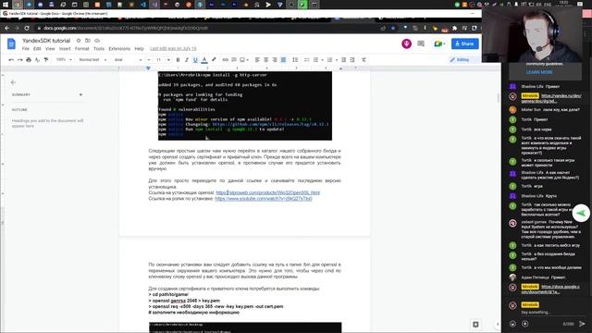Image resolution: width=592 pixels, height=333 pixels.
Task: Open the Help menu
Action: (x=140, y=49)
